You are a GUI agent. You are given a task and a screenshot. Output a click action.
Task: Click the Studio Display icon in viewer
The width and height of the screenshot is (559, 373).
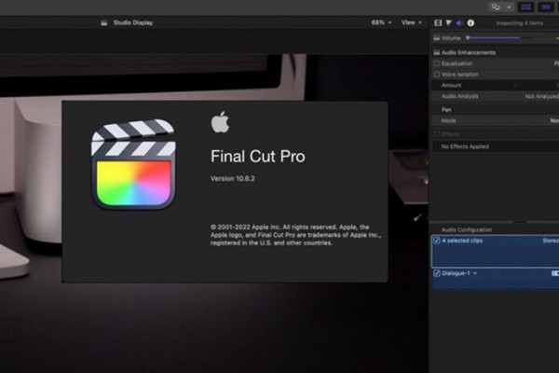[x=103, y=22]
